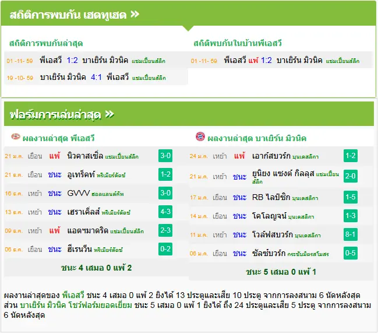Screen dimensions: 378x333
Task: Click the Bayern Munich club logo icon
Action: point(200,136)
